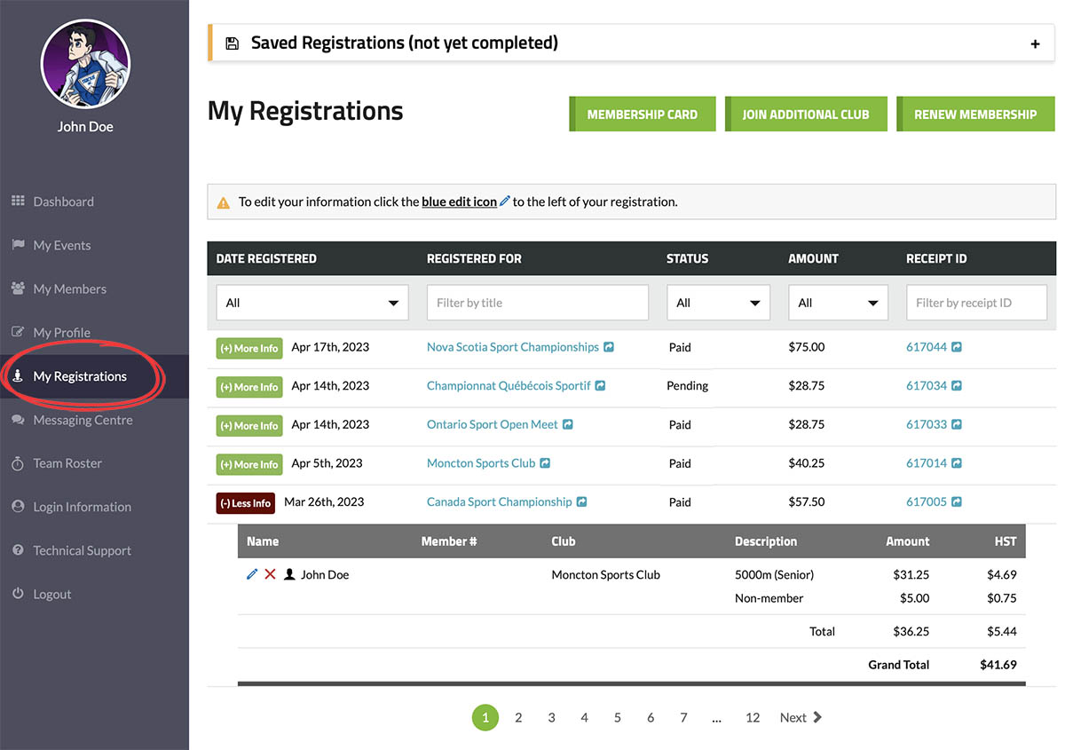Click external link icon next to Moncton Sports Club
The width and height of the screenshot is (1065, 750).
[x=545, y=463]
